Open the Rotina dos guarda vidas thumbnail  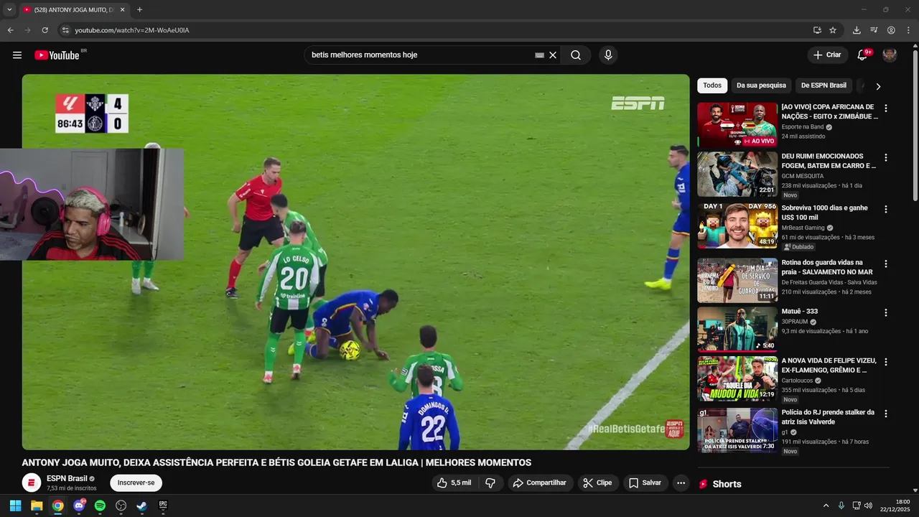coord(737,280)
